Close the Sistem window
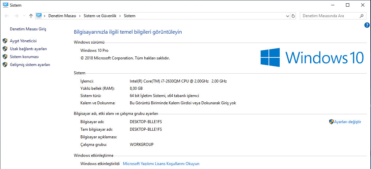The image size is (371, 169). [x=363, y=5]
